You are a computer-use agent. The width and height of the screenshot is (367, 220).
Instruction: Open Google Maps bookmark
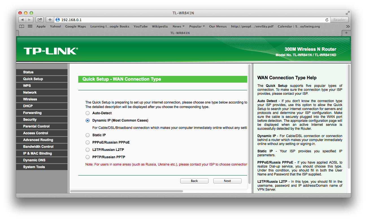75,27
